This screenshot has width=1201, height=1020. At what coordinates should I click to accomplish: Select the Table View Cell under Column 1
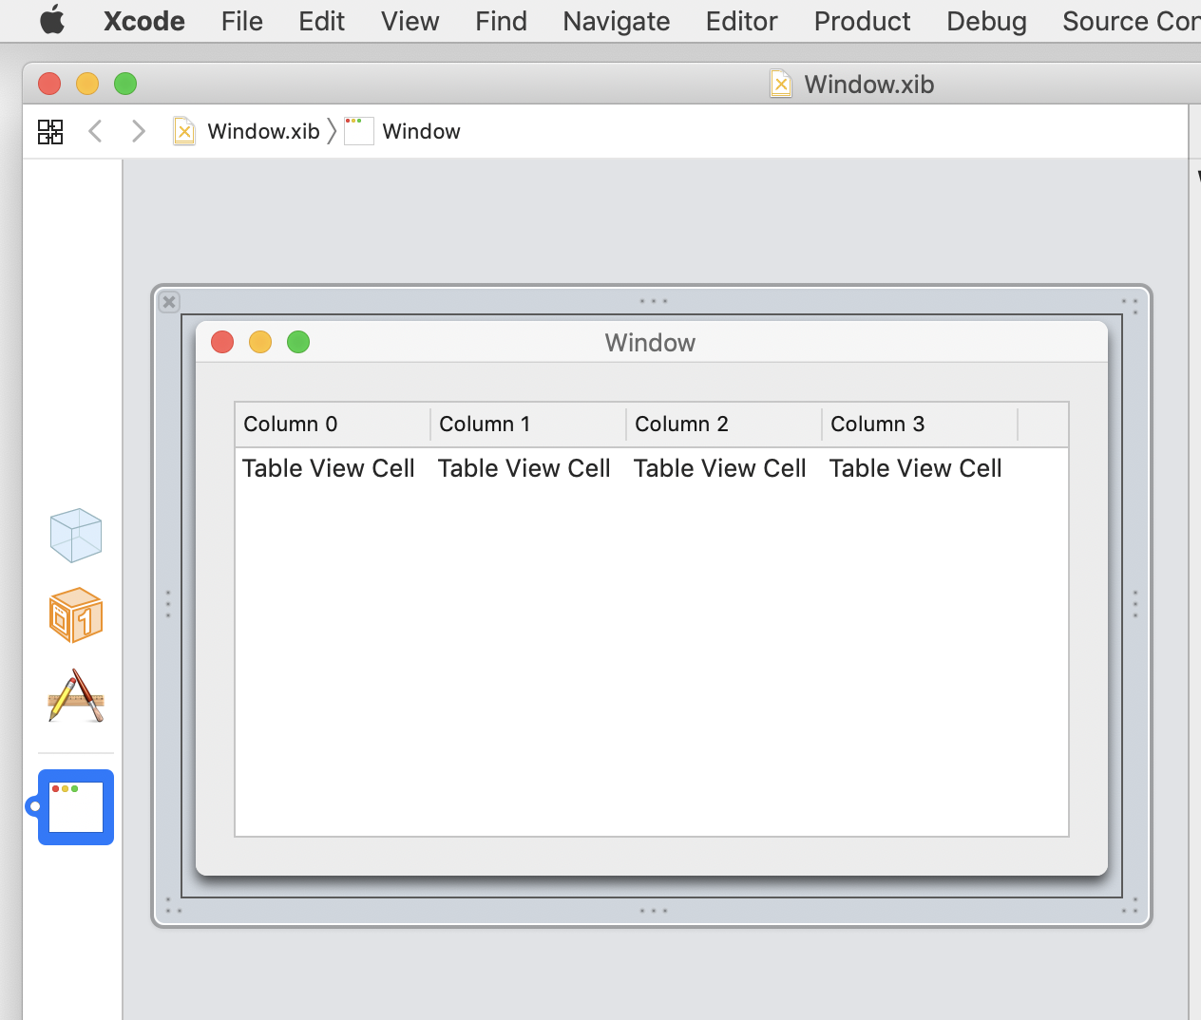pos(524,467)
